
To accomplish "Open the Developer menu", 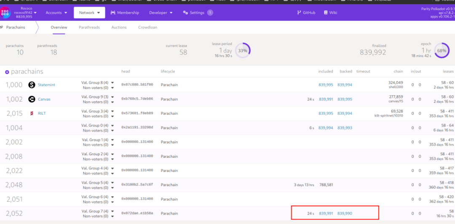I will point(161,13).
